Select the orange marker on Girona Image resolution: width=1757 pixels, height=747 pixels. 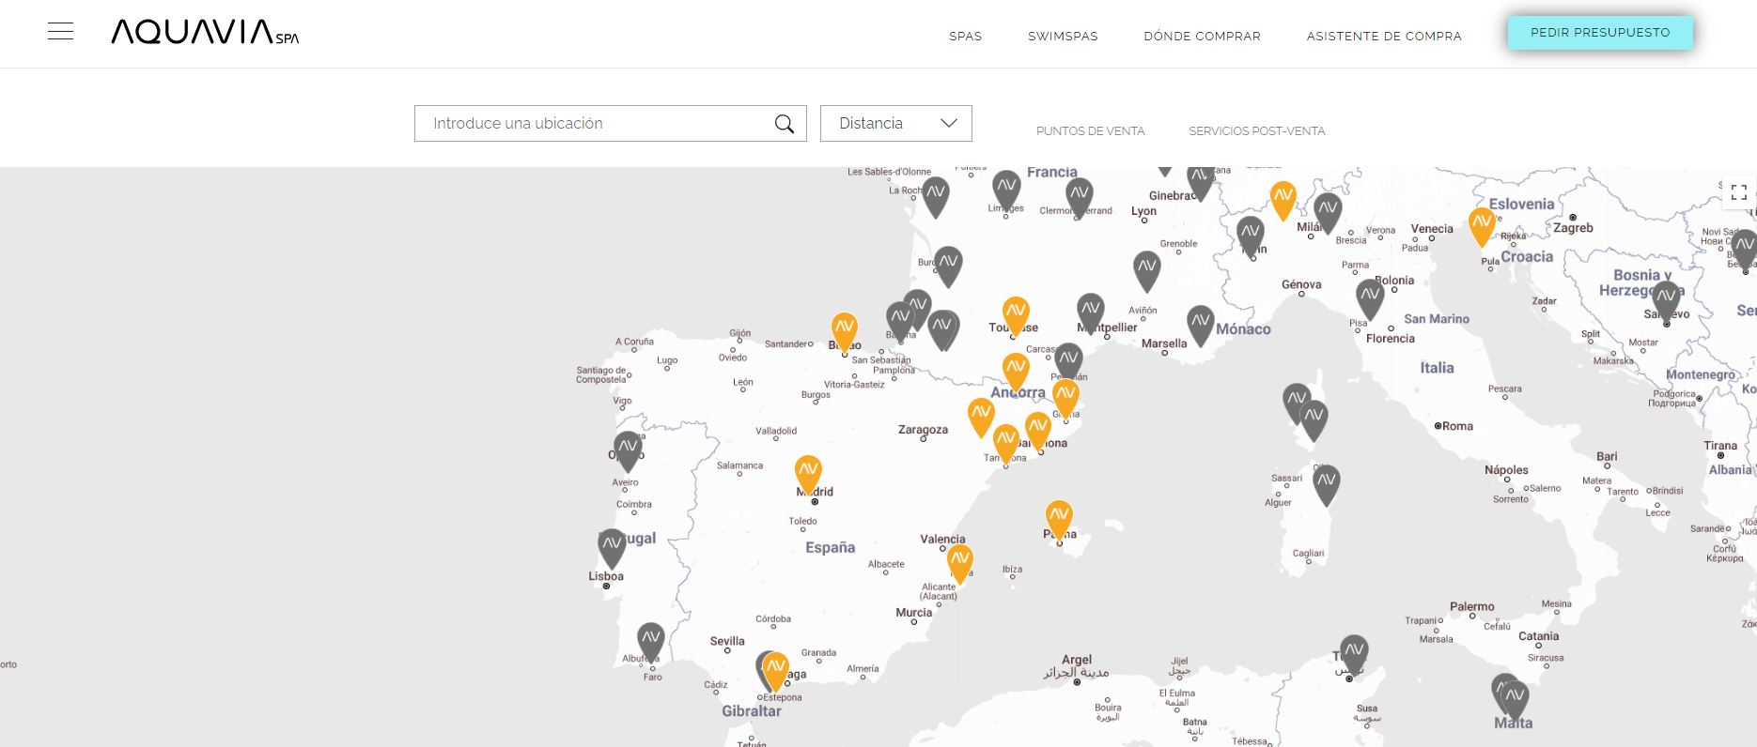pyautogui.click(x=1065, y=398)
